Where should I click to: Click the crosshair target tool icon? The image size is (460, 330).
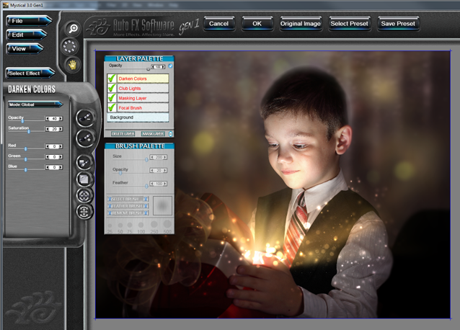click(x=84, y=195)
